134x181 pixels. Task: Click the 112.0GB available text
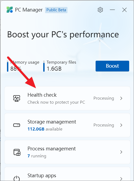(45, 129)
